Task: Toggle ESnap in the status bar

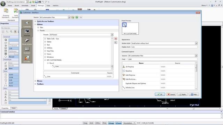Action: [111, 123]
